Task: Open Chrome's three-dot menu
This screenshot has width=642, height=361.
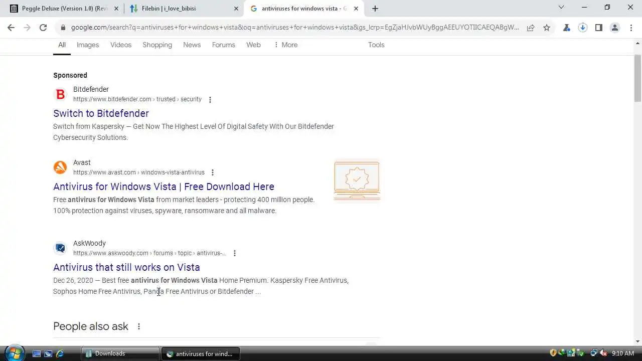Action: (631, 28)
